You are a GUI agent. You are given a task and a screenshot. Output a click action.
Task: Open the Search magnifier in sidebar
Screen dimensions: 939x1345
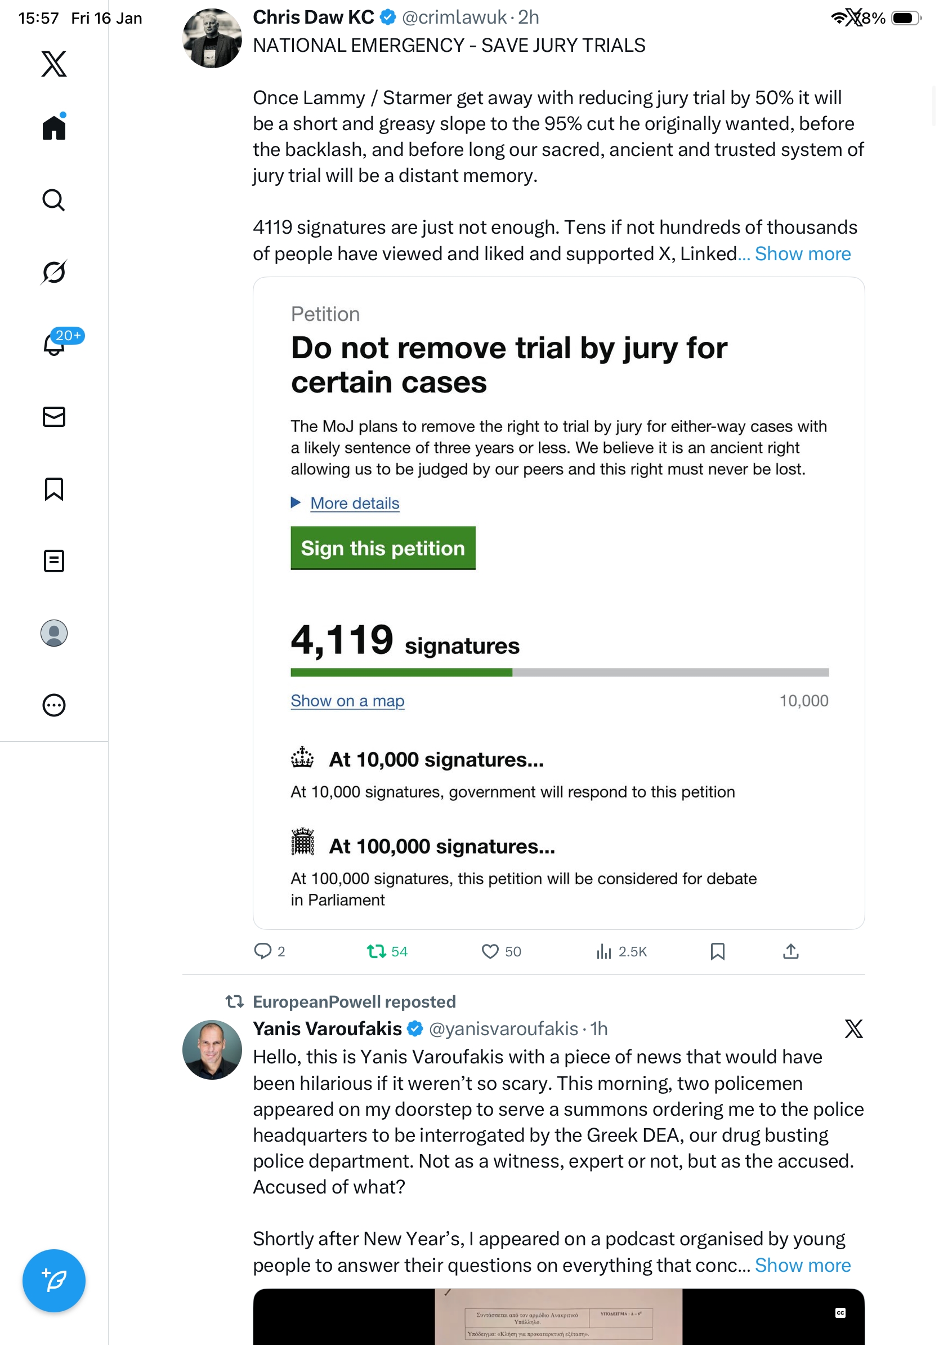pos(54,200)
